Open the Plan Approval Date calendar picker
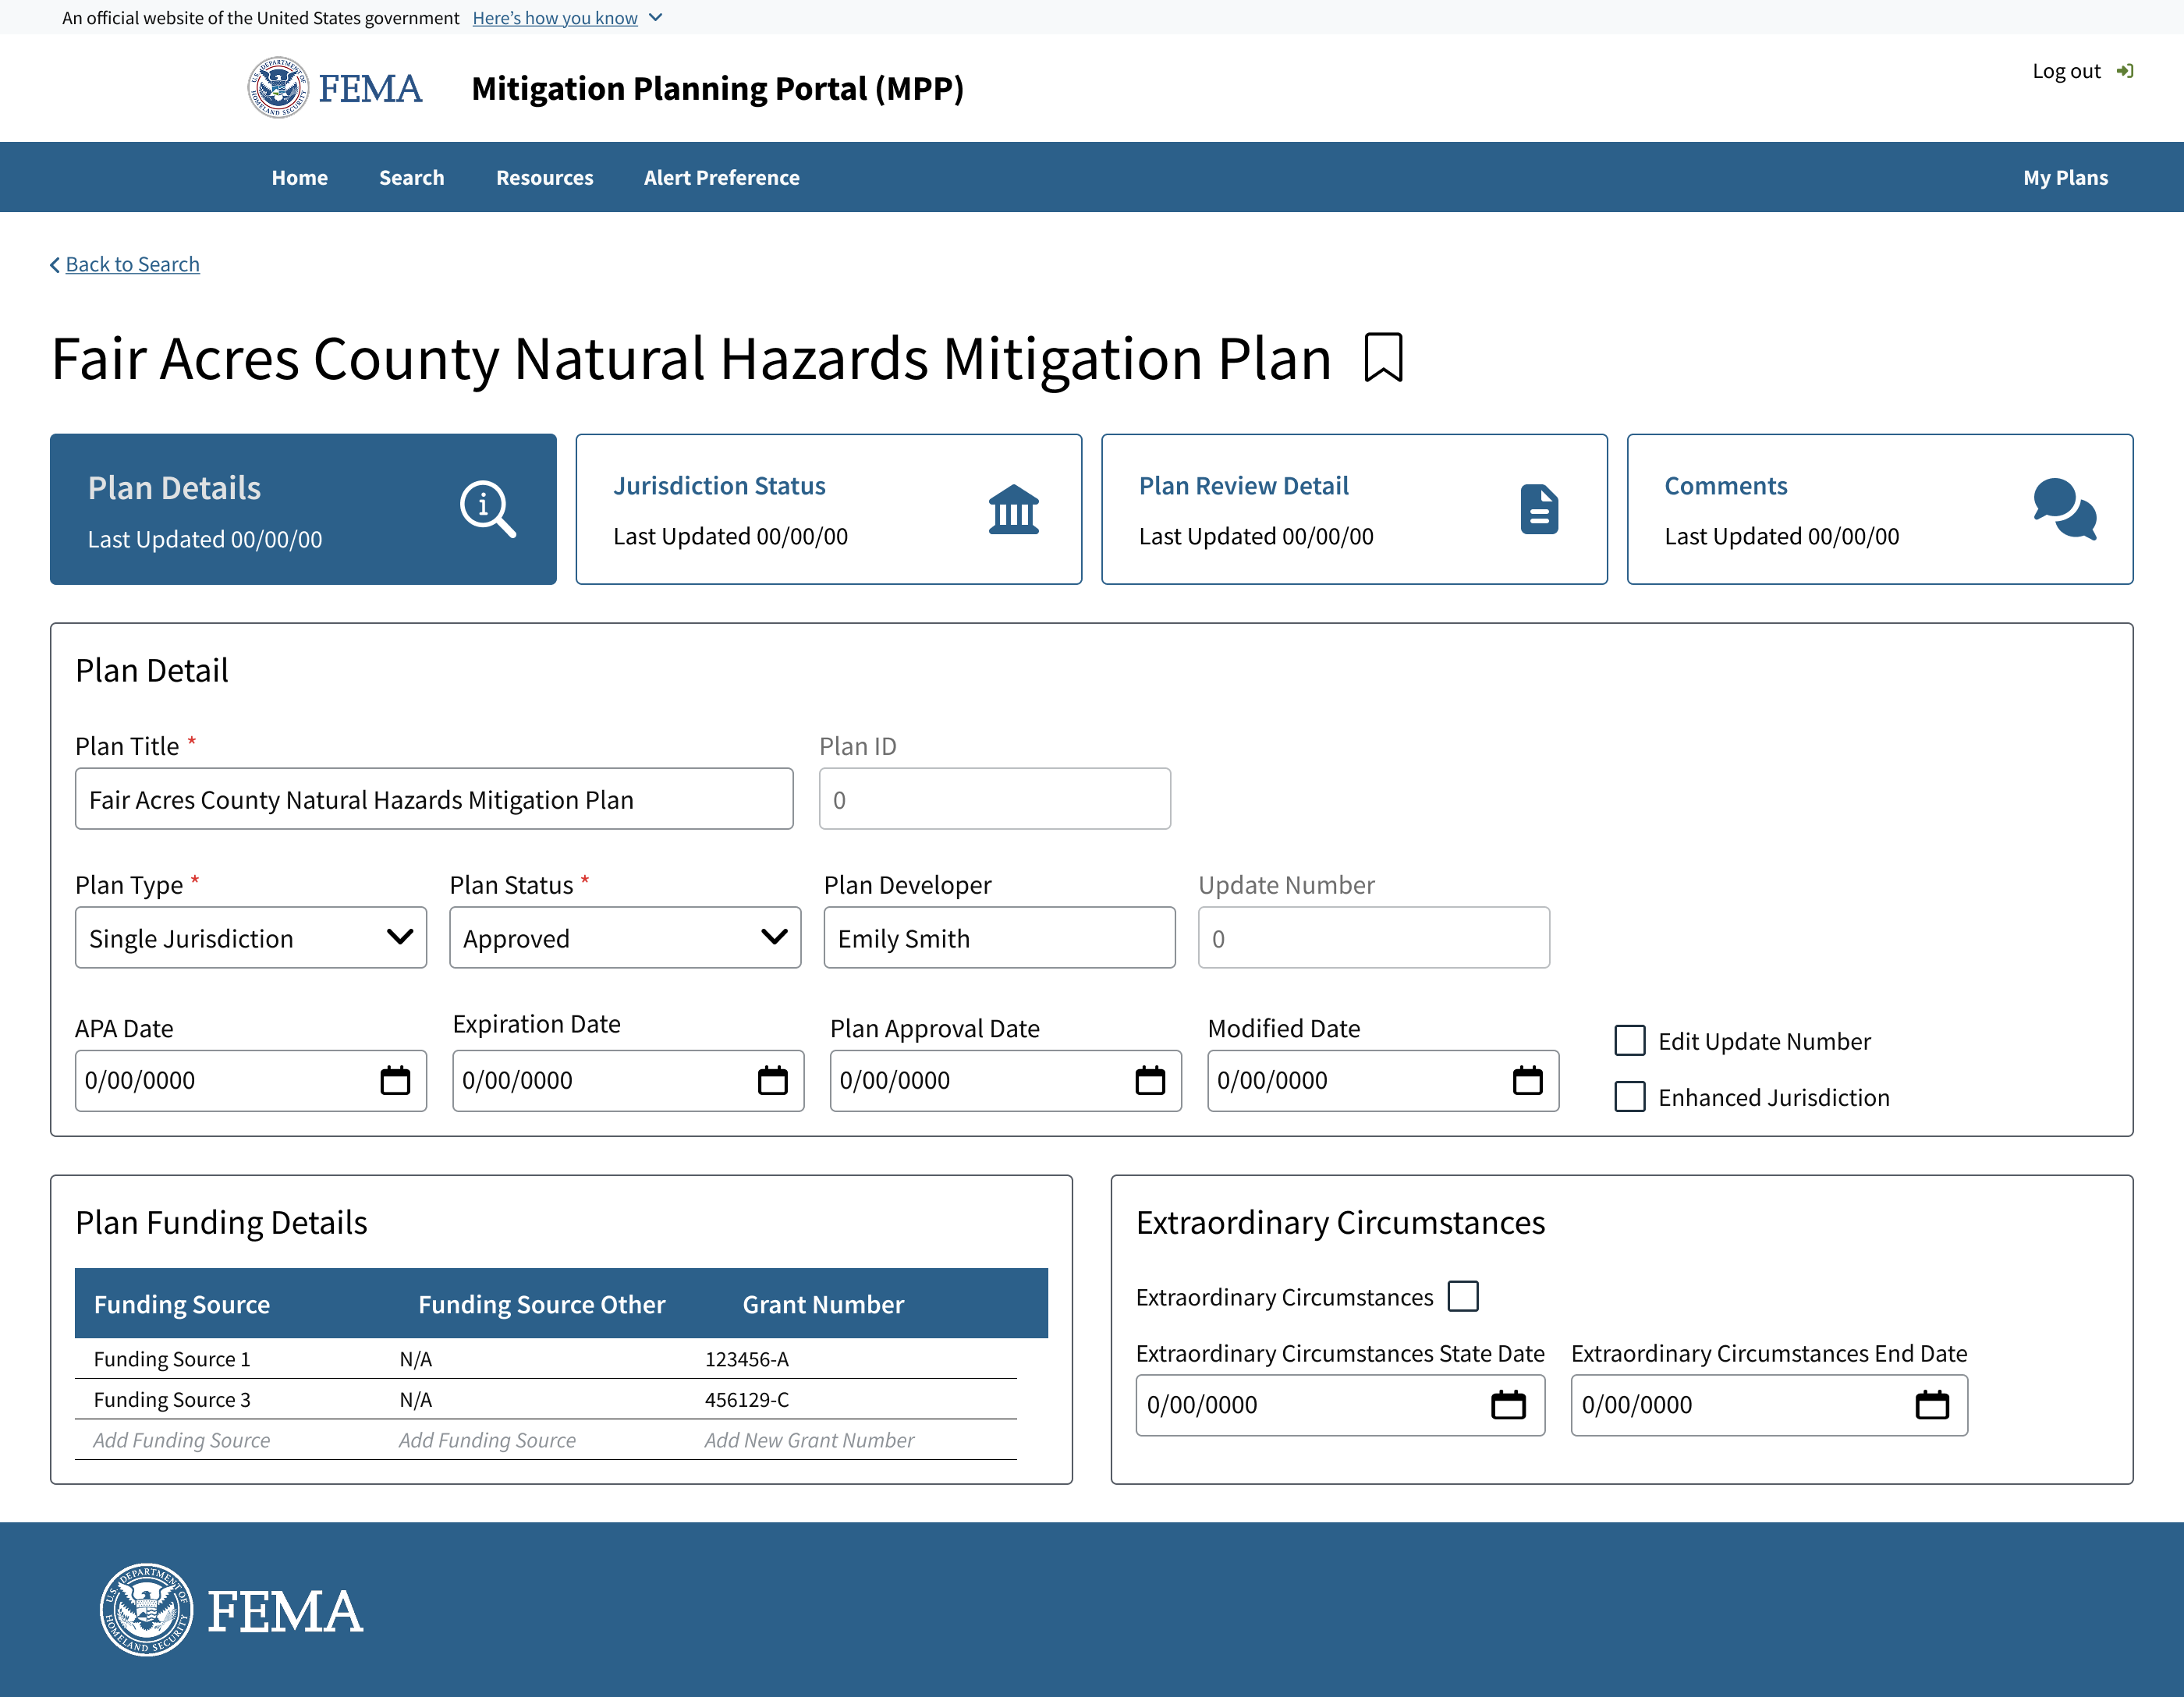This screenshot has width=2184, height=1697. 1150,1080
